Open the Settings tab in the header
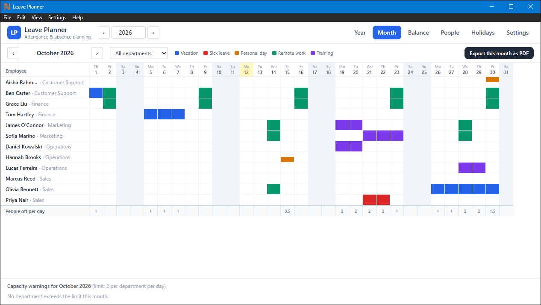 (x=517, y=33)
